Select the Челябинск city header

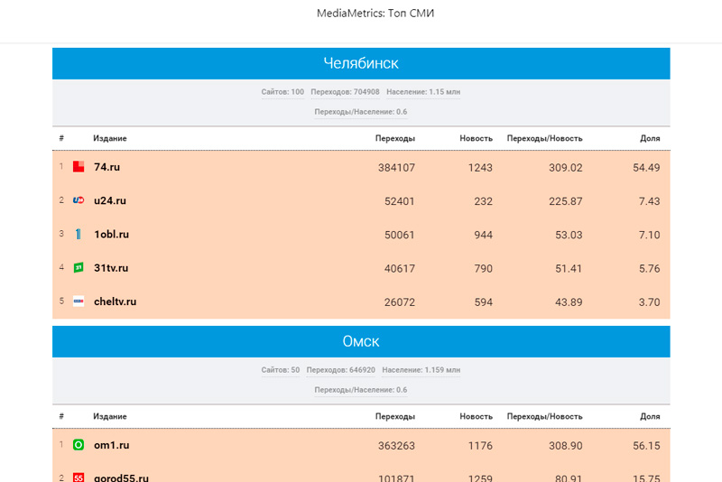[x=361, y=63]
